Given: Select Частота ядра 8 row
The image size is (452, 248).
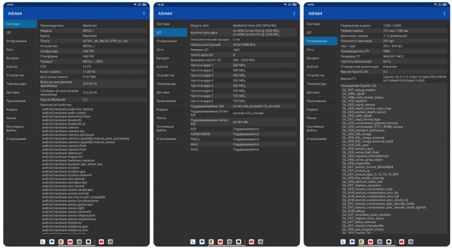Looking at the screenshot, I should [243, 101].
